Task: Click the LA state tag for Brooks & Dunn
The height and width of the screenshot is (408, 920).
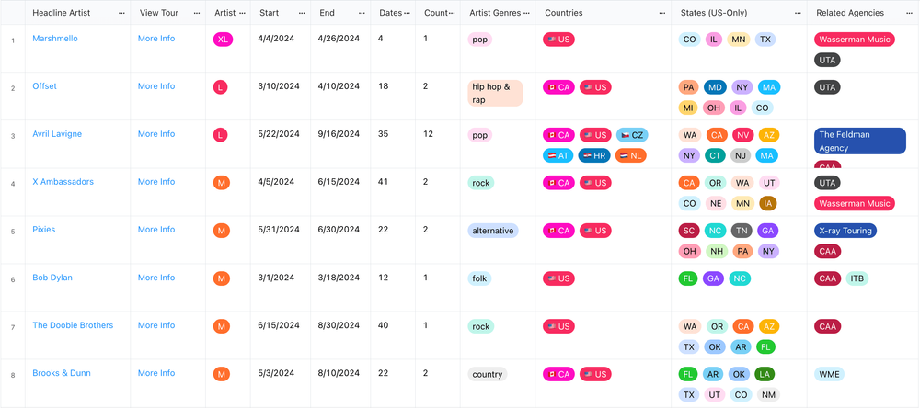Action: [x=764, y=375]
